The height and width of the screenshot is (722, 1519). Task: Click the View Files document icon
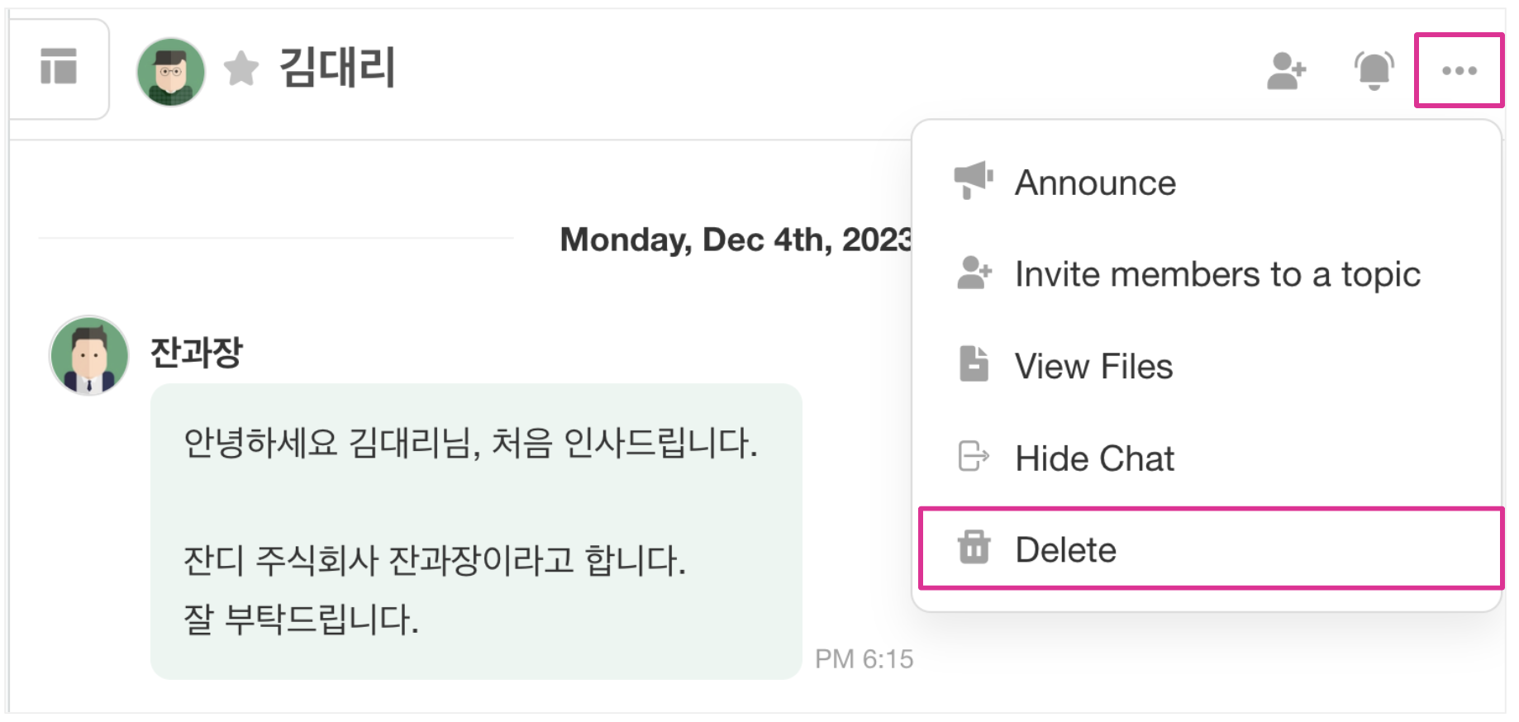974,364
